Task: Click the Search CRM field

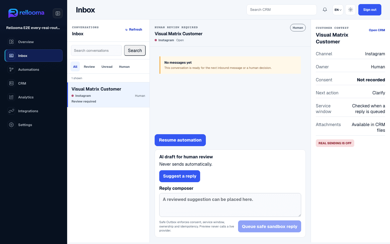Action: pyautogui.click(x=282, y=10)
